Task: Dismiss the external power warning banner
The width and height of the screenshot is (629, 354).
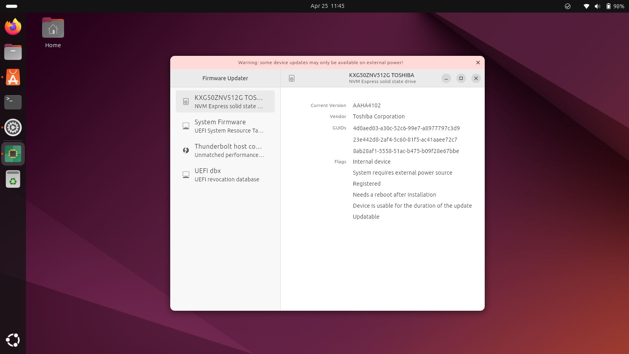Action: tap(478, 63)
